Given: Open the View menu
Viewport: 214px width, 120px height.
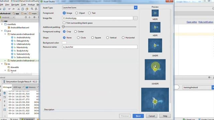Looking at the screenshot, I should point(7,5).
